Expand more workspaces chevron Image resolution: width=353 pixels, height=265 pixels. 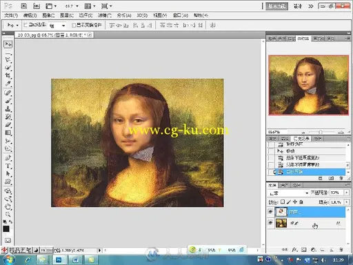pos(311,6)
